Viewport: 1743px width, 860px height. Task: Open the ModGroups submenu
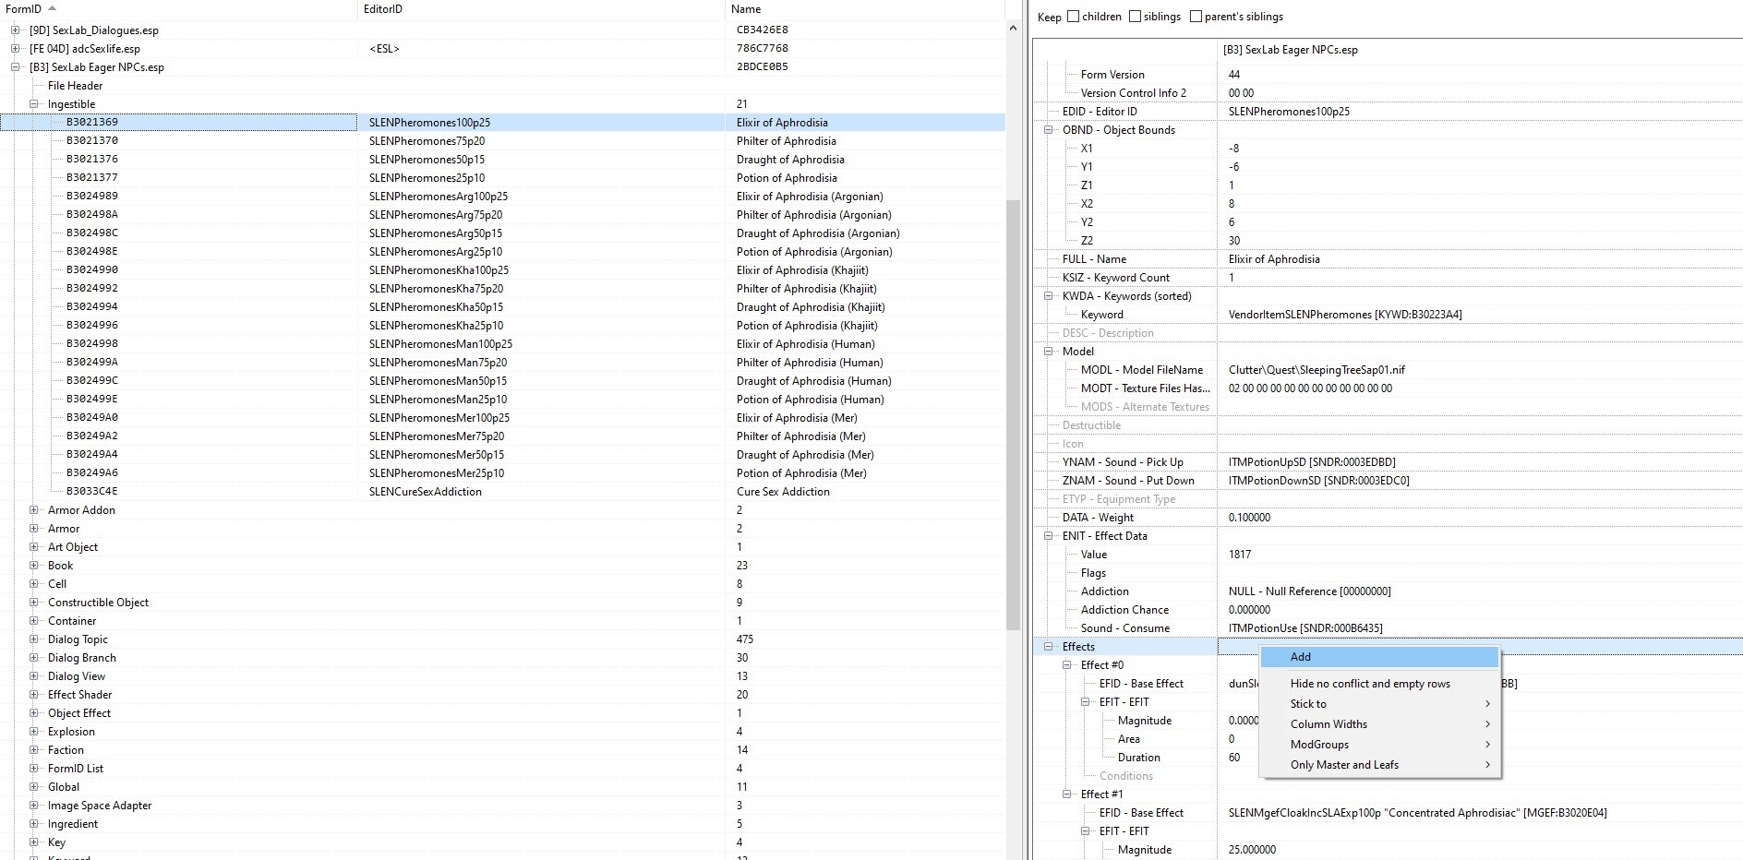[x=1320, y=745]
